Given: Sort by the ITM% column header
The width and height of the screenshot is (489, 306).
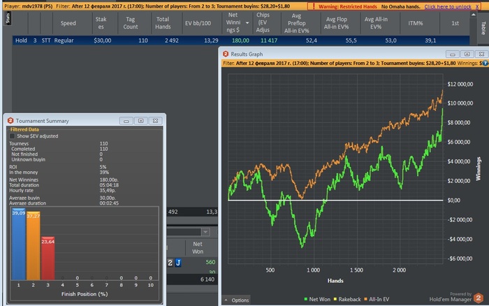Looking at the screenshot, I should [x=416, y=23].
